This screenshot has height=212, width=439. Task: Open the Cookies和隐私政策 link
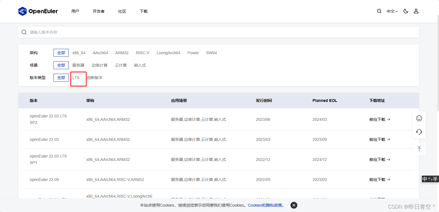[266, 205]
